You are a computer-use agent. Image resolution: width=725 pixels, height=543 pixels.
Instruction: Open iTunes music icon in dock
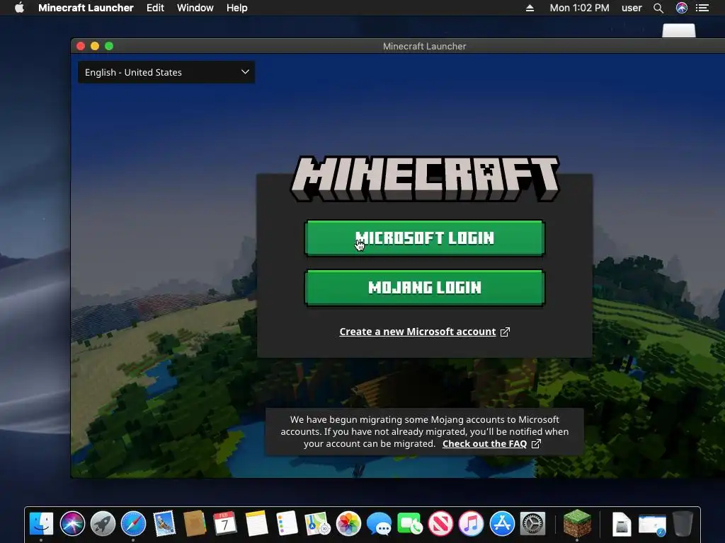[x=471, y=524]
